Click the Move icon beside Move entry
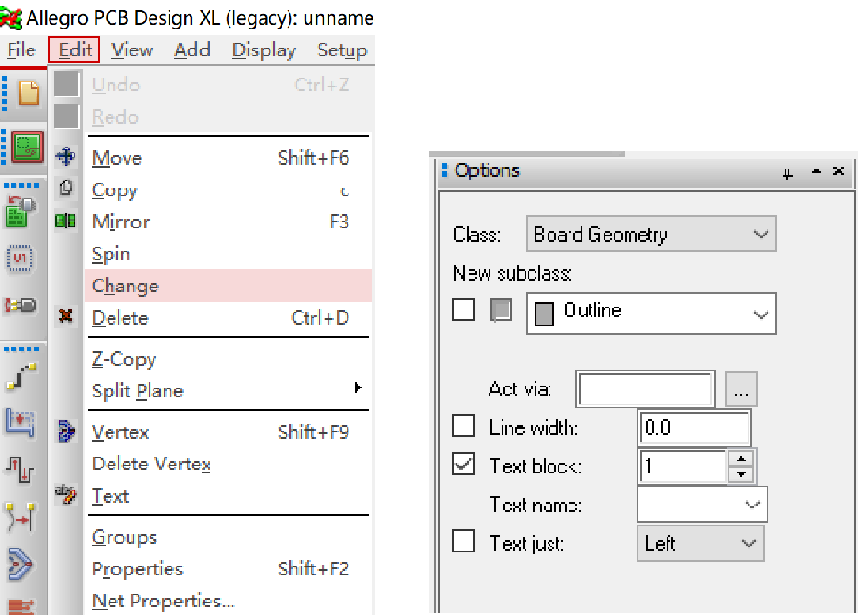858x615 pixels. [x=66, y=158]
